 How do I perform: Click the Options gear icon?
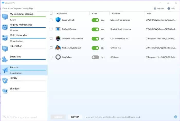click(x=155, y=9)
